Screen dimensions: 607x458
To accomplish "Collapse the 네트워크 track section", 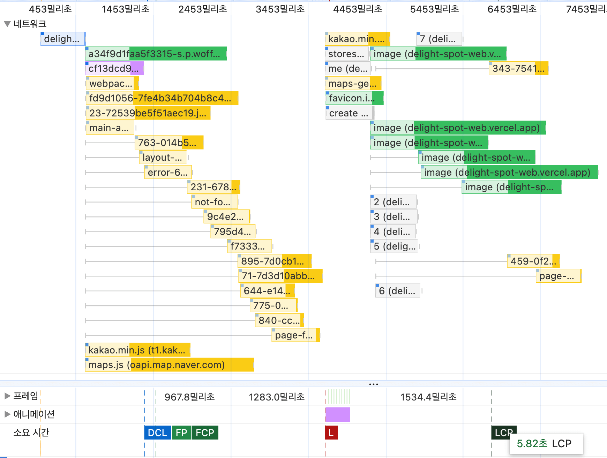I will [x=7, y=24].
